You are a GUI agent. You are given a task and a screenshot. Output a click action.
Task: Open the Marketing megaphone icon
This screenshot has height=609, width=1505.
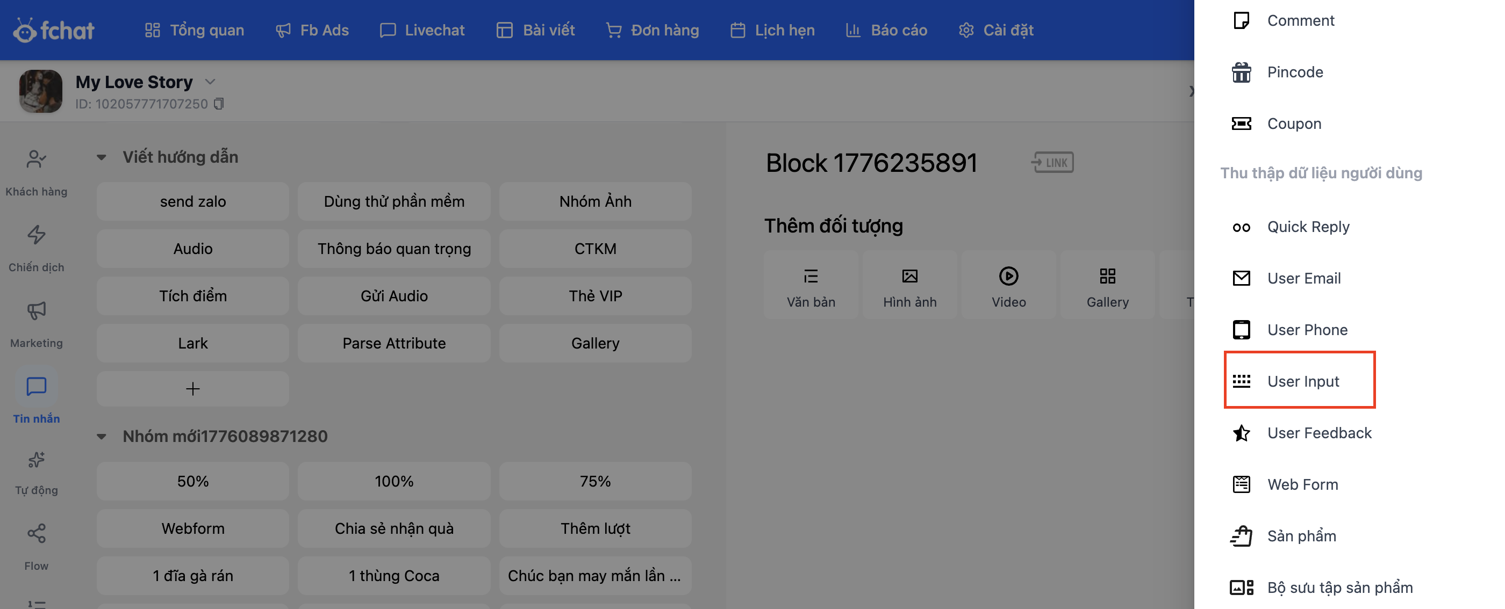[36, 310]
